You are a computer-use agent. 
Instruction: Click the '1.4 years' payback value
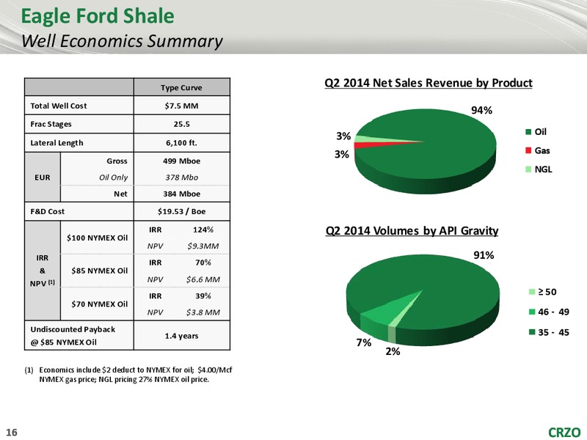coord(181,336)
